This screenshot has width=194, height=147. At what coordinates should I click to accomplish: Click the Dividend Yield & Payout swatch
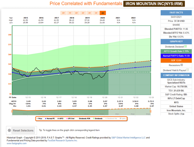click(188, 70)
